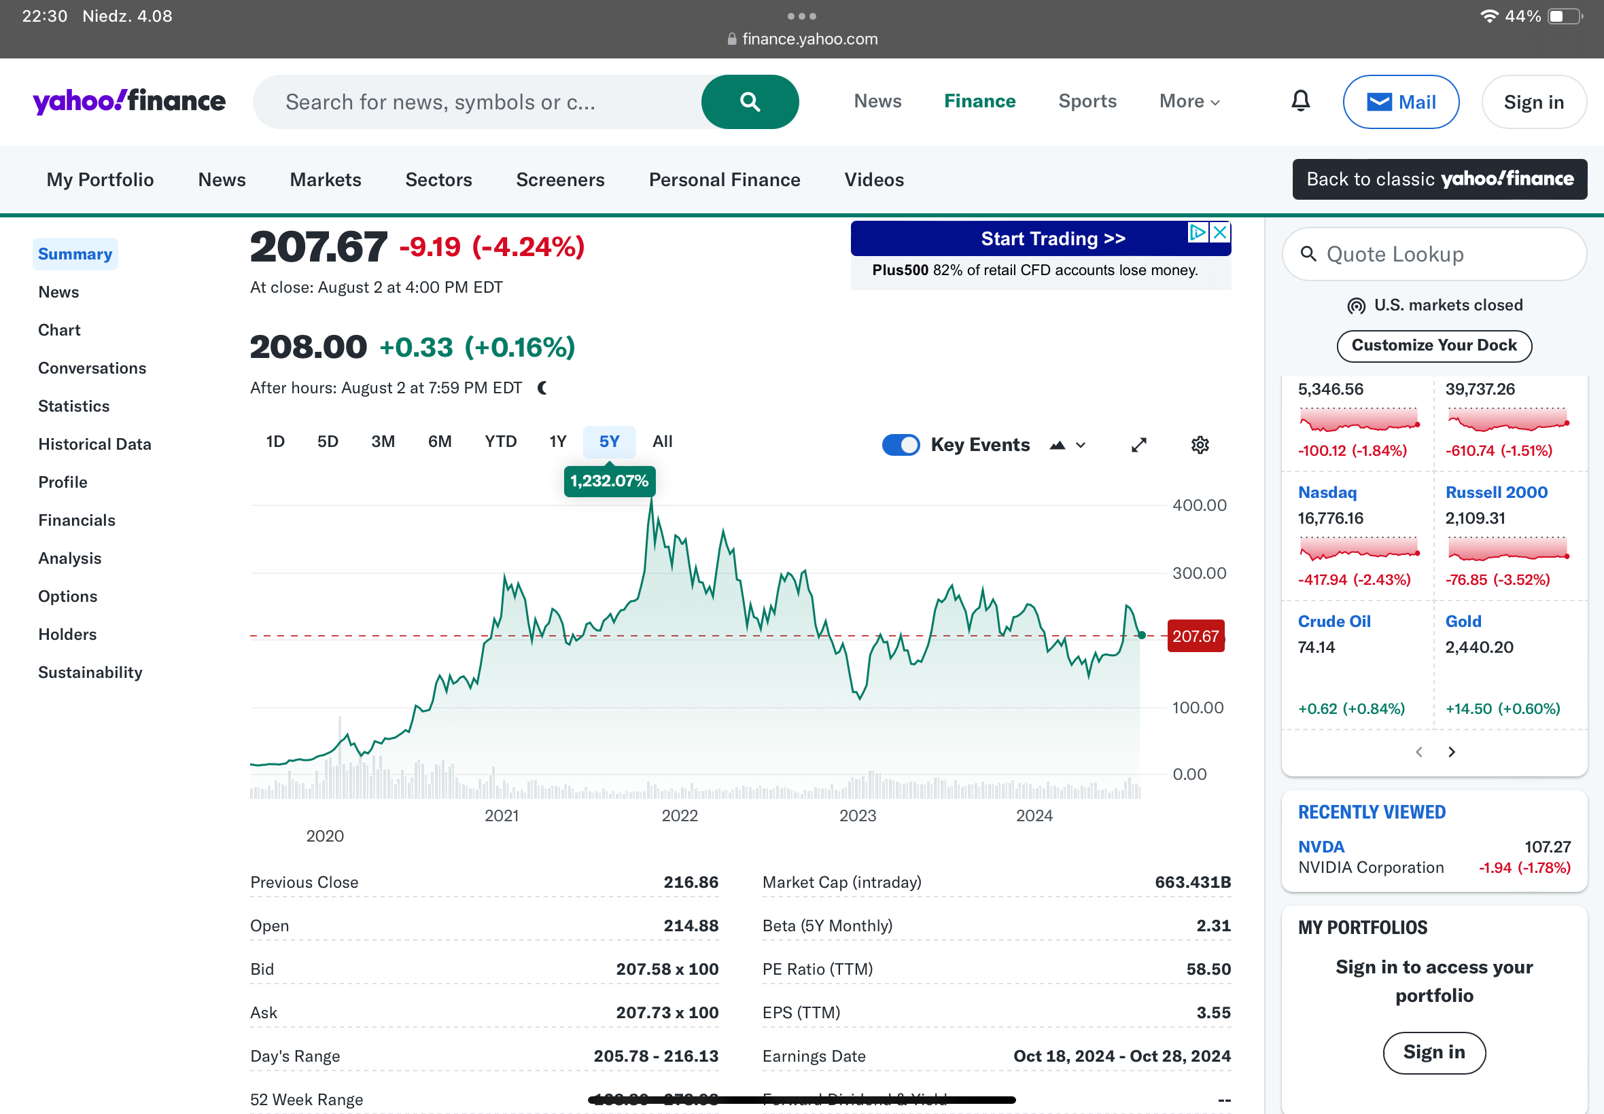Click Finance in top header
The image size is (1604, 1114).
(979, 101)
